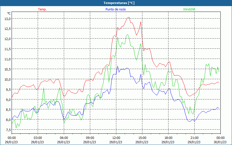Viewport: 232px width, 145px height.
Task: Select the red 'Temp.' legend label
Action: click(42, 9)
